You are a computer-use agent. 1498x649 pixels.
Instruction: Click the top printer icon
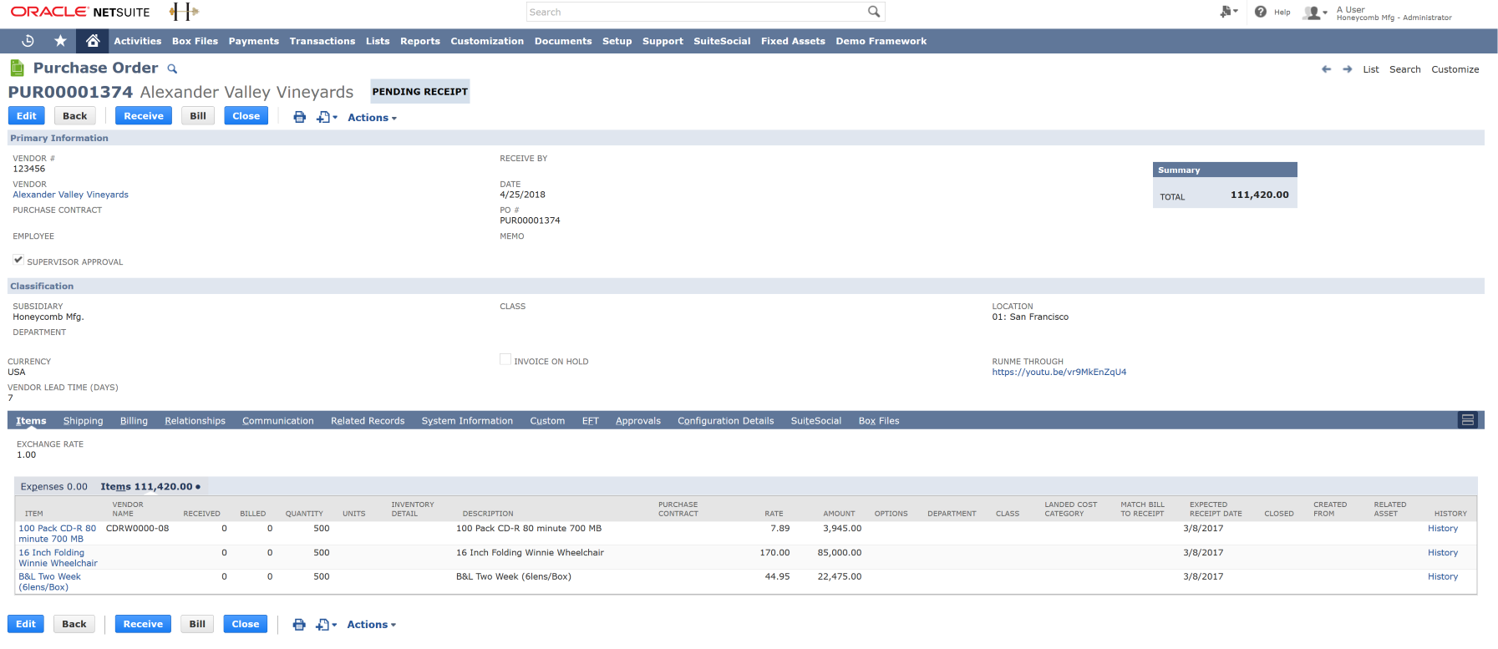299,117
